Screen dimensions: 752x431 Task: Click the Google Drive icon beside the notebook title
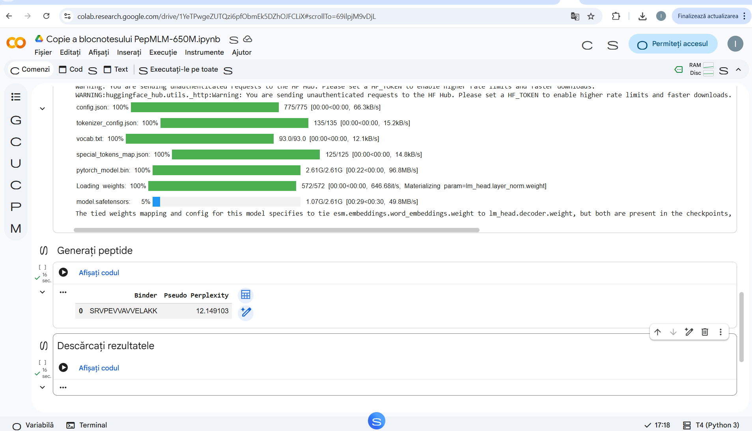[x=39, y=39]
